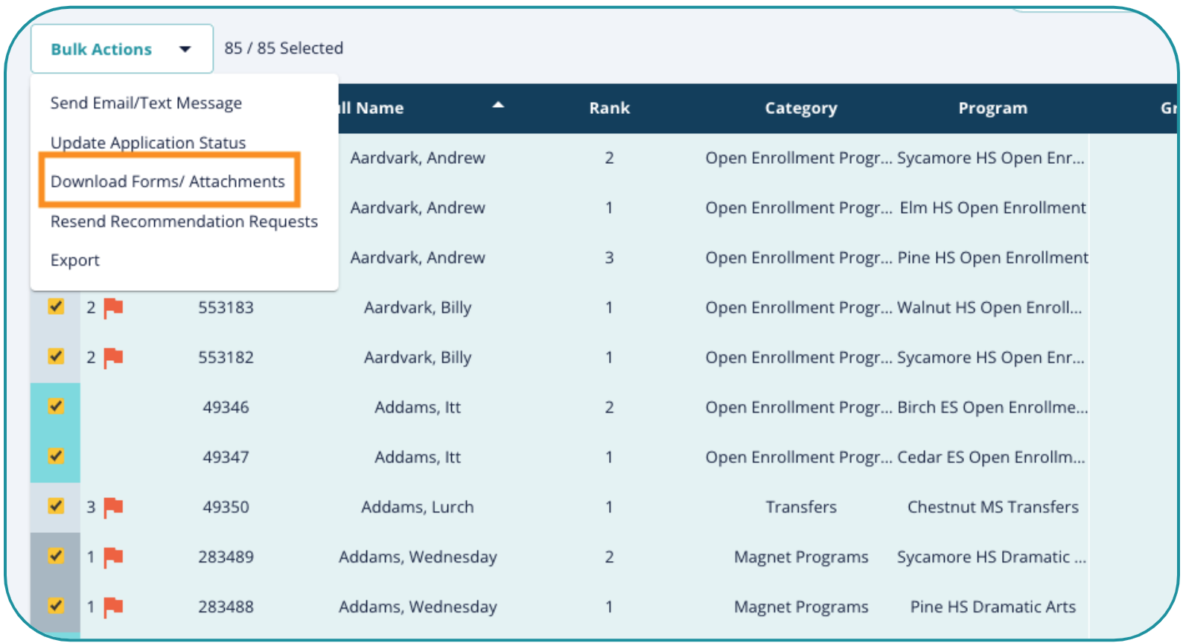Click the flag icon for application 553183
Image resolution: width=1183 pixels, height=643 pixels.
point(113,307)
